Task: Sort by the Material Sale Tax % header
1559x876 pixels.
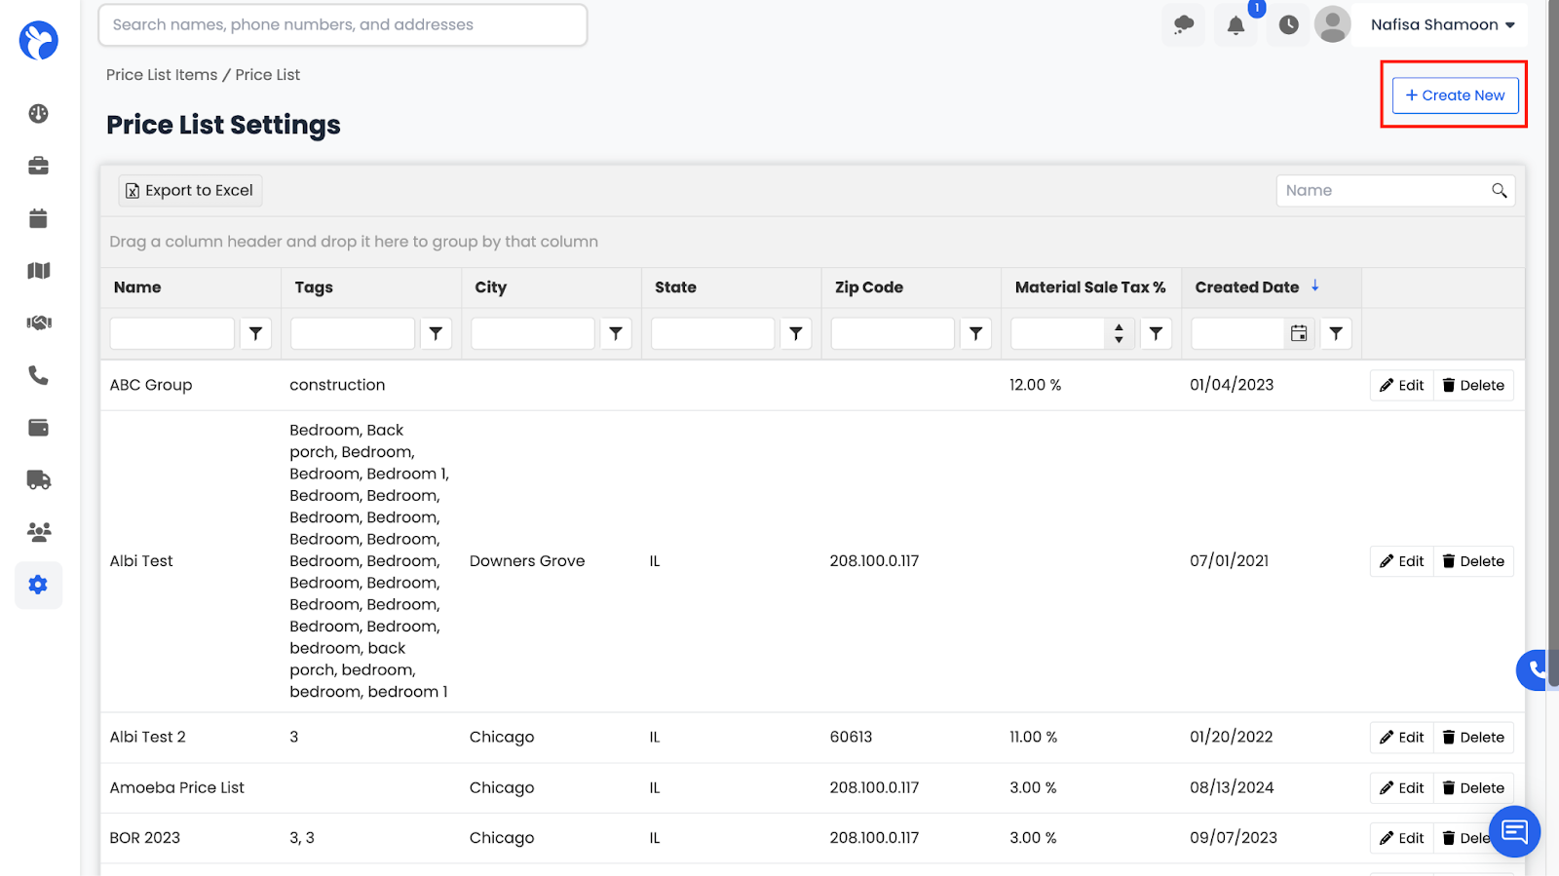Action: tap(1089, 287)
